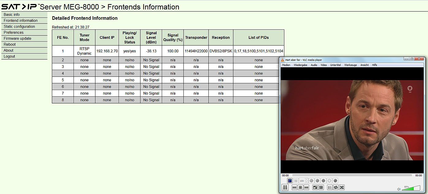Click the SAT>IP logo in header
428x194 pixels.
(20, 7)
